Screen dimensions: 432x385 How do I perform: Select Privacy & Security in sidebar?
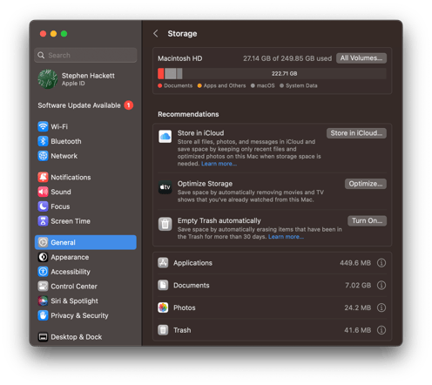coord(79,315)
